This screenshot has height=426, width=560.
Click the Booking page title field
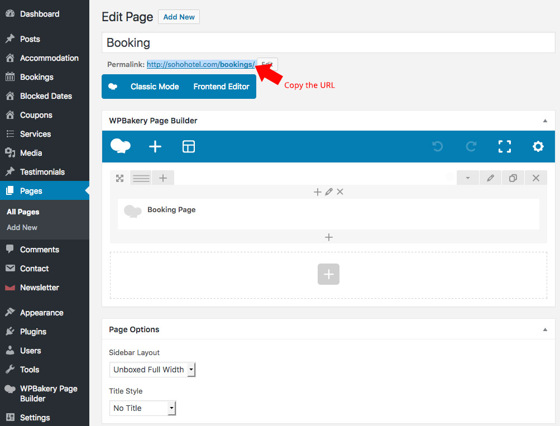(x=328, y=42)
